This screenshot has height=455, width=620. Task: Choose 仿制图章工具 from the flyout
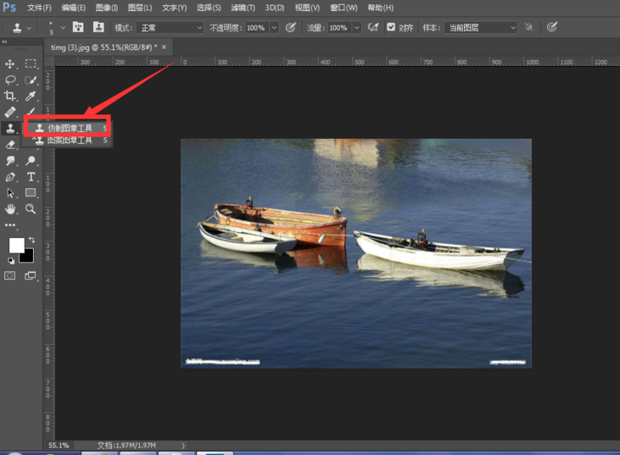pyautogui.click(x=70, y=127)
